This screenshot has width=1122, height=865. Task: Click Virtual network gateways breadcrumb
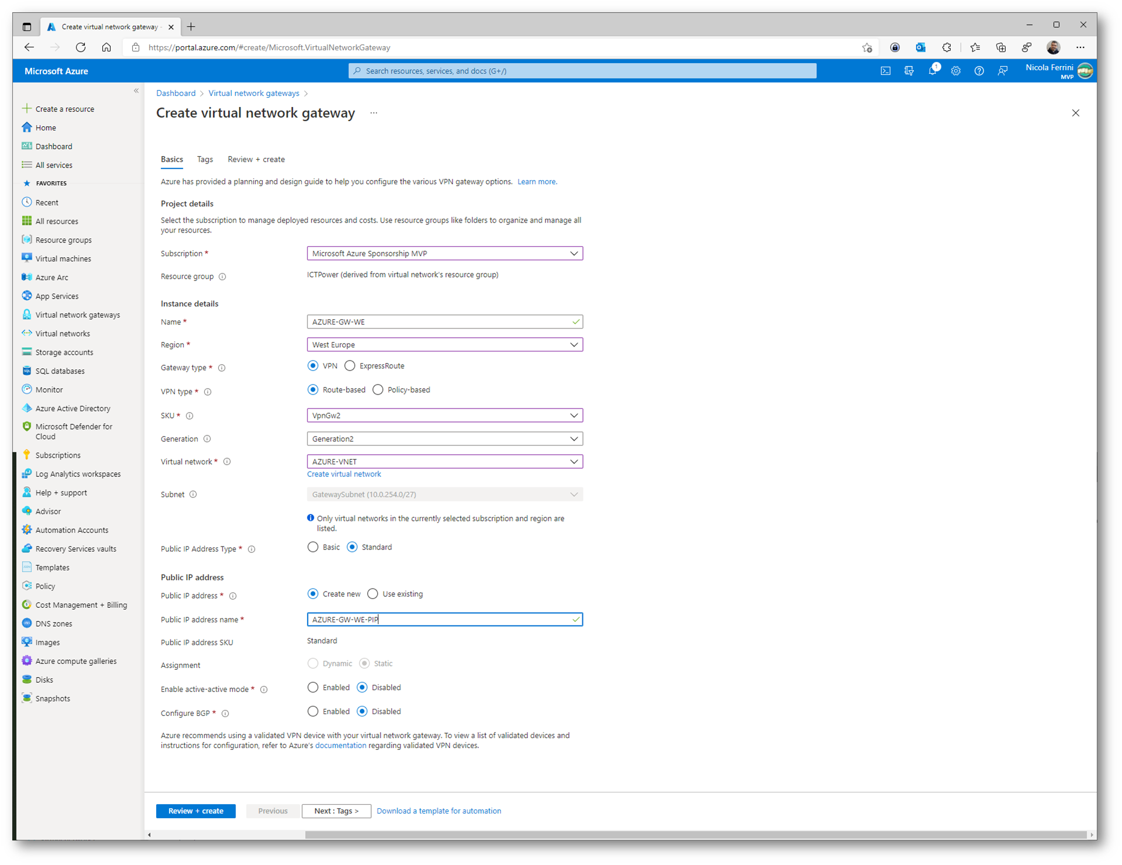[x=254, y=93]
